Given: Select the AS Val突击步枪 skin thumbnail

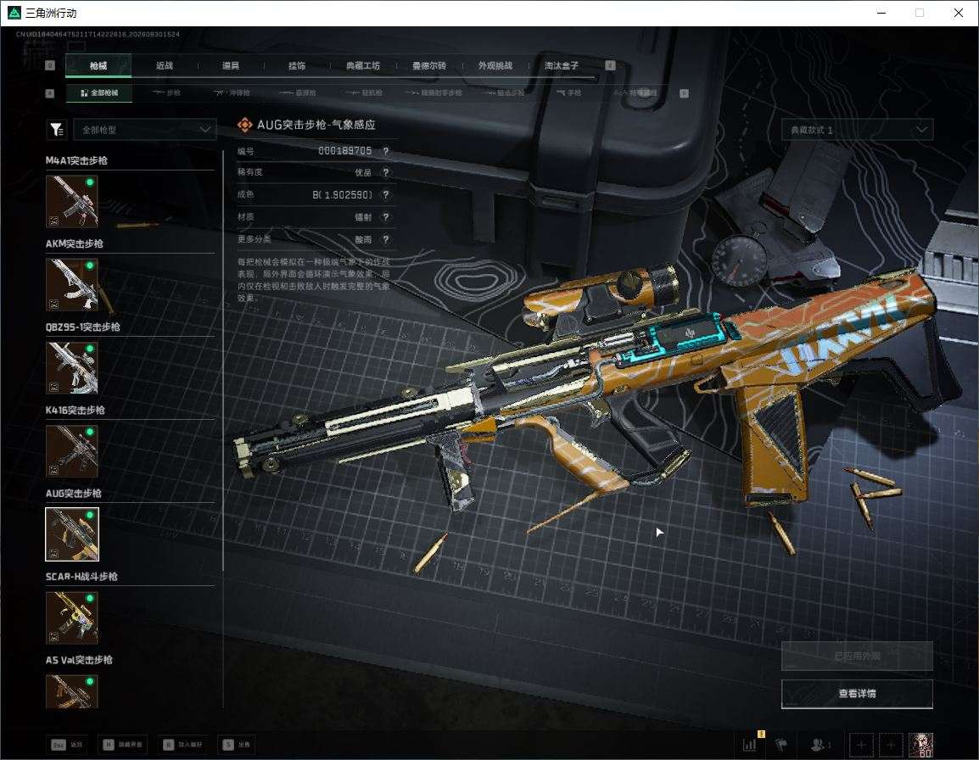Looking at the screenshot, I should pos(72,691).
